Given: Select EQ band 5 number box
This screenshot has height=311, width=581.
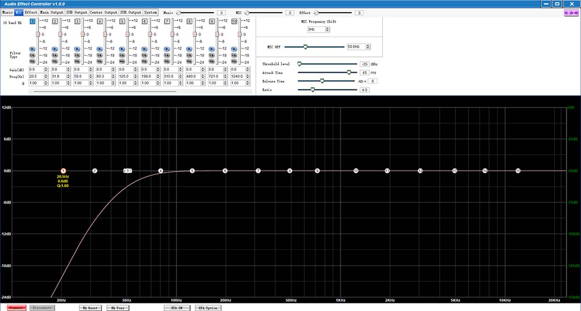Looking at the screenshot, I should click(122, 22).
